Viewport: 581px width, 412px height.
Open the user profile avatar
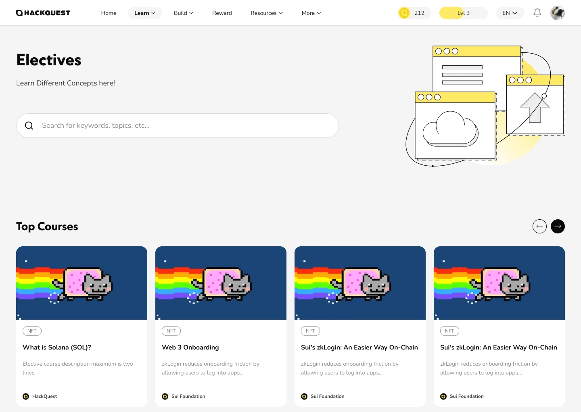click(558, 13)
